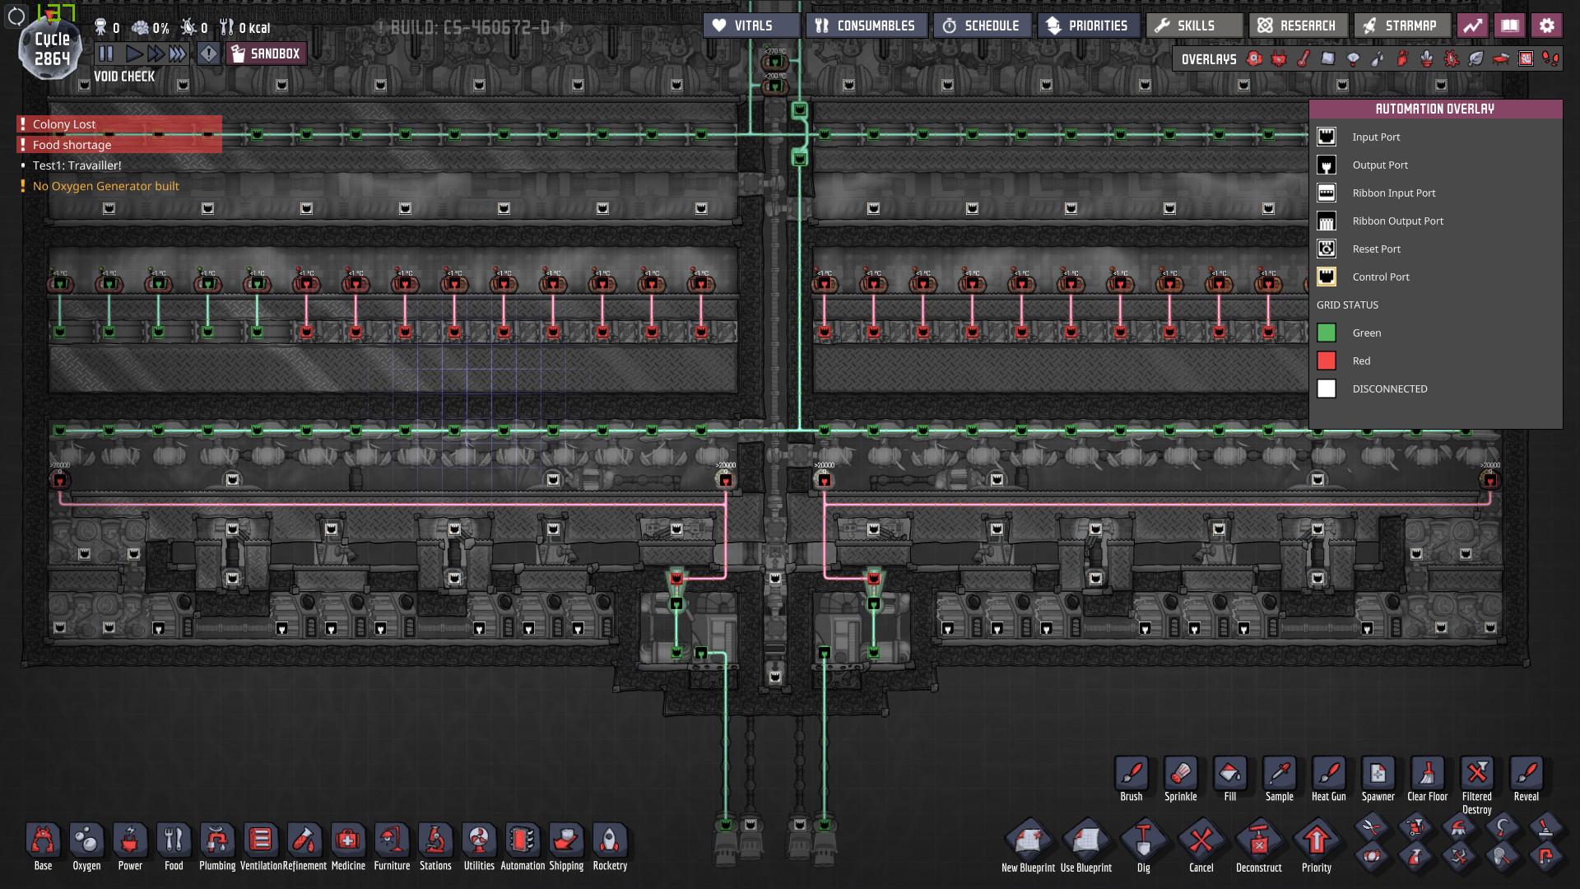Open the Oxygen overlay
Image resolution: width=1580 pixels, height=889 pixels.
(x=1254, y=58)
